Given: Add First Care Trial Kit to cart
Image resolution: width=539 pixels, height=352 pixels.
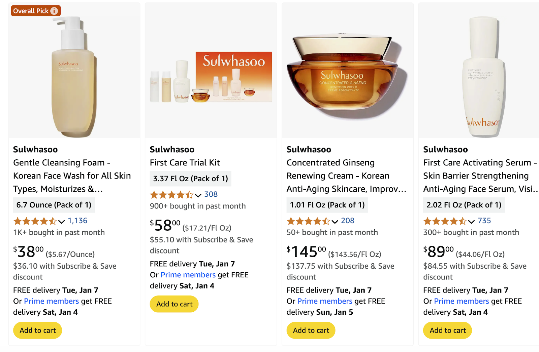Looking at the screenshot, I should coord(174,304).
